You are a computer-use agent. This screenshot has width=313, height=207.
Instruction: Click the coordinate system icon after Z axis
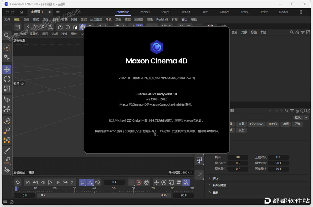50,27
